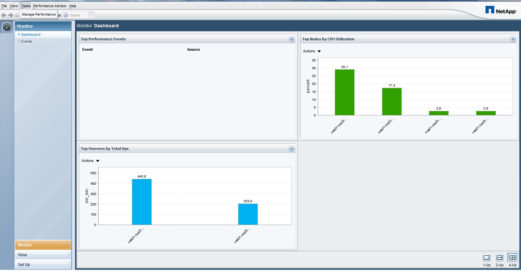Expand Actions menu in CPU Utilization panel
The width and height of the screenshot is (521, 277).
click(x=312, y=51)
